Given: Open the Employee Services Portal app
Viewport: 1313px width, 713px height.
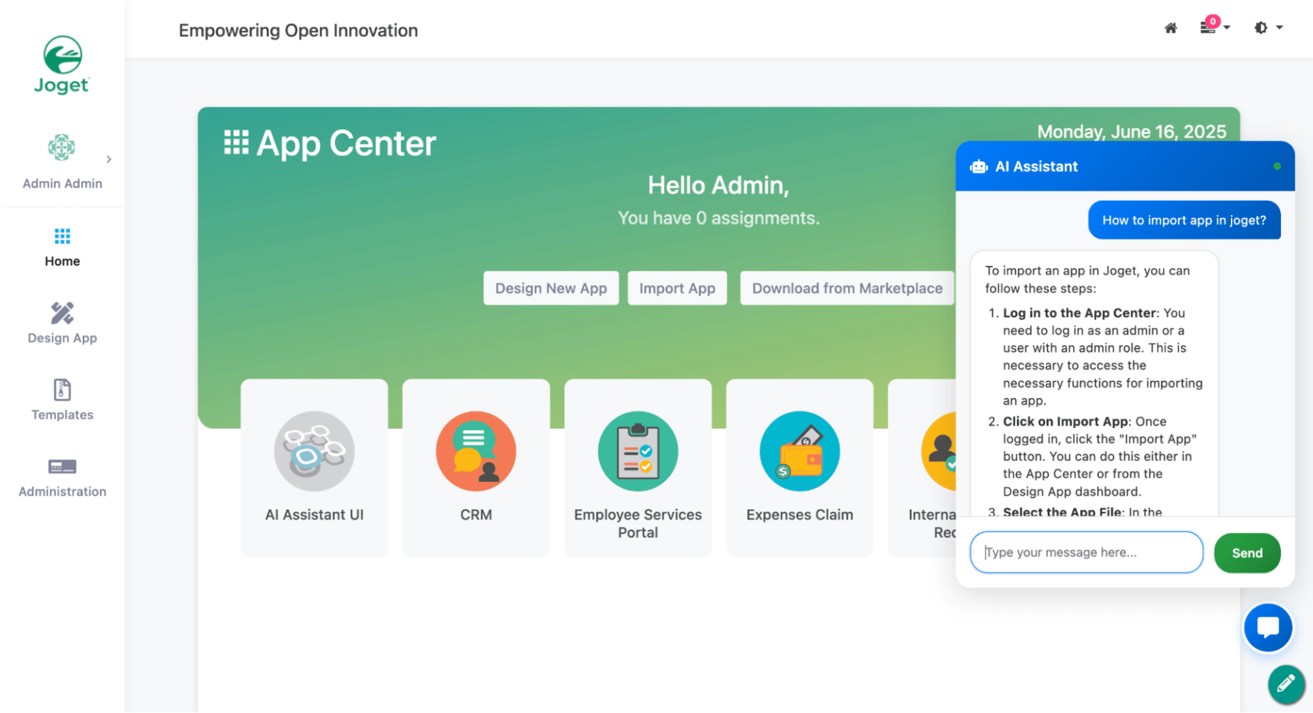Looking at the screenshot, I should 637,452.
